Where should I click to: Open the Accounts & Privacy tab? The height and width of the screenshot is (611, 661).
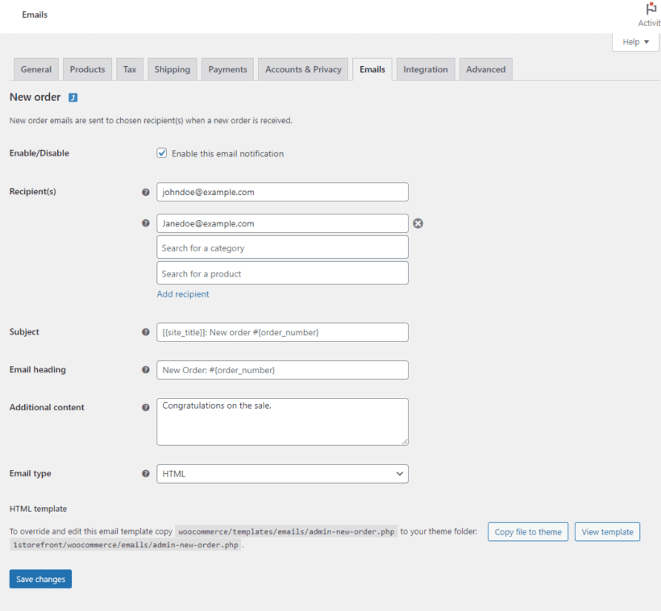303,69
